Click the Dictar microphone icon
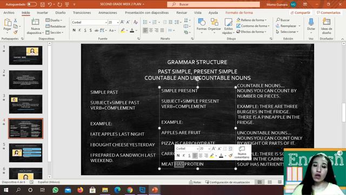Screen dimensions: 346x195 pyautogui.click(x=311, y=22)
